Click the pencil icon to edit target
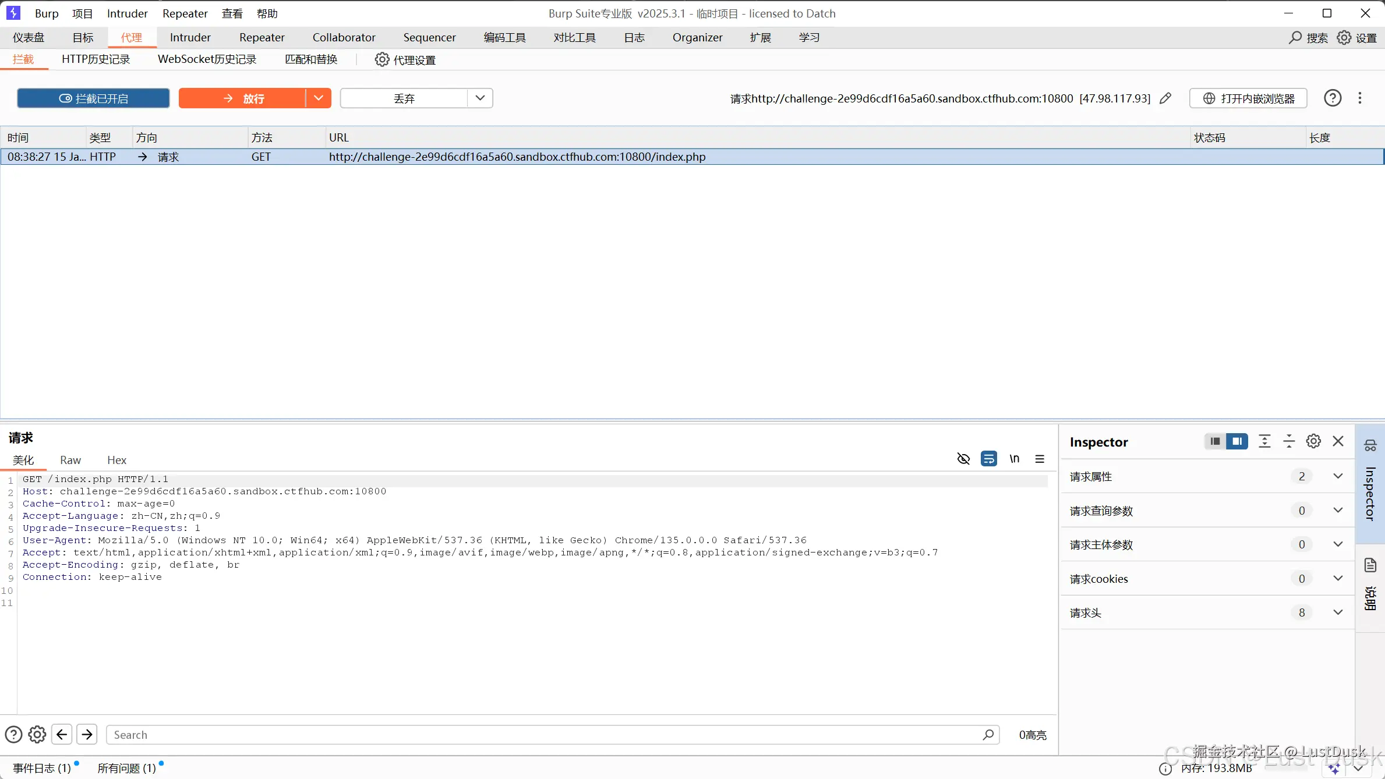Viewport: 1385px width, 779px height. point(1165,98)
